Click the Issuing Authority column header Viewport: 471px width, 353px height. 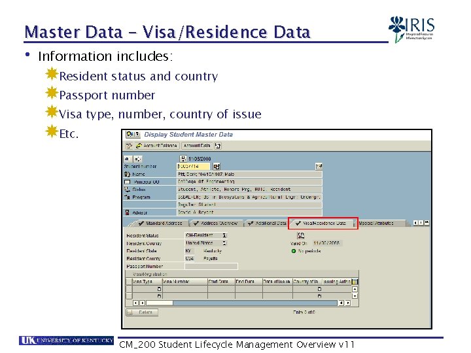point(337,282)
